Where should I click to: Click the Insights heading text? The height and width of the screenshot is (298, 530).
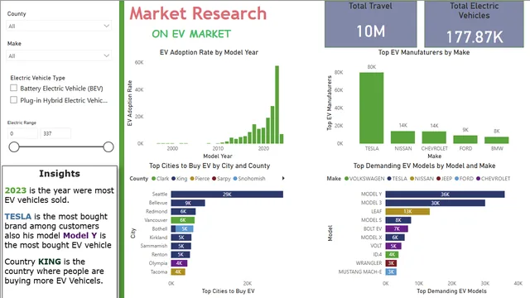60,174
